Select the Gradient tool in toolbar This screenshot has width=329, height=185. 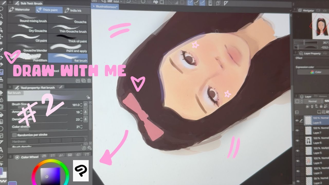1,122
